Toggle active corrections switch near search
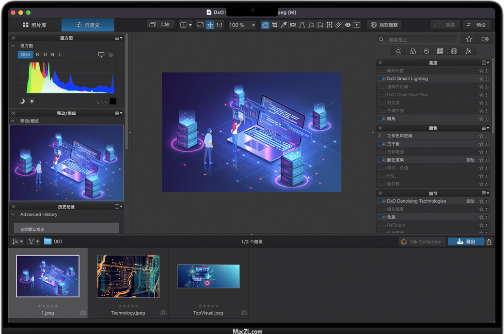504x334 pixels. point(485,39)
